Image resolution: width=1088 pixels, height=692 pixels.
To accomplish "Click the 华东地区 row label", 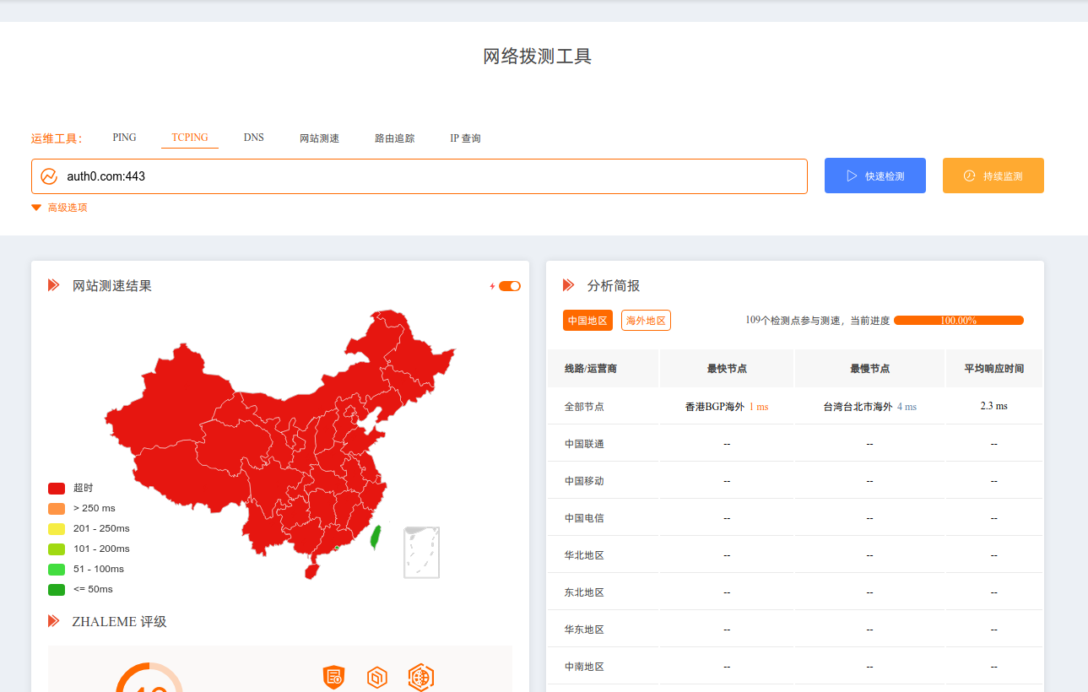I will tap(584, 630).
